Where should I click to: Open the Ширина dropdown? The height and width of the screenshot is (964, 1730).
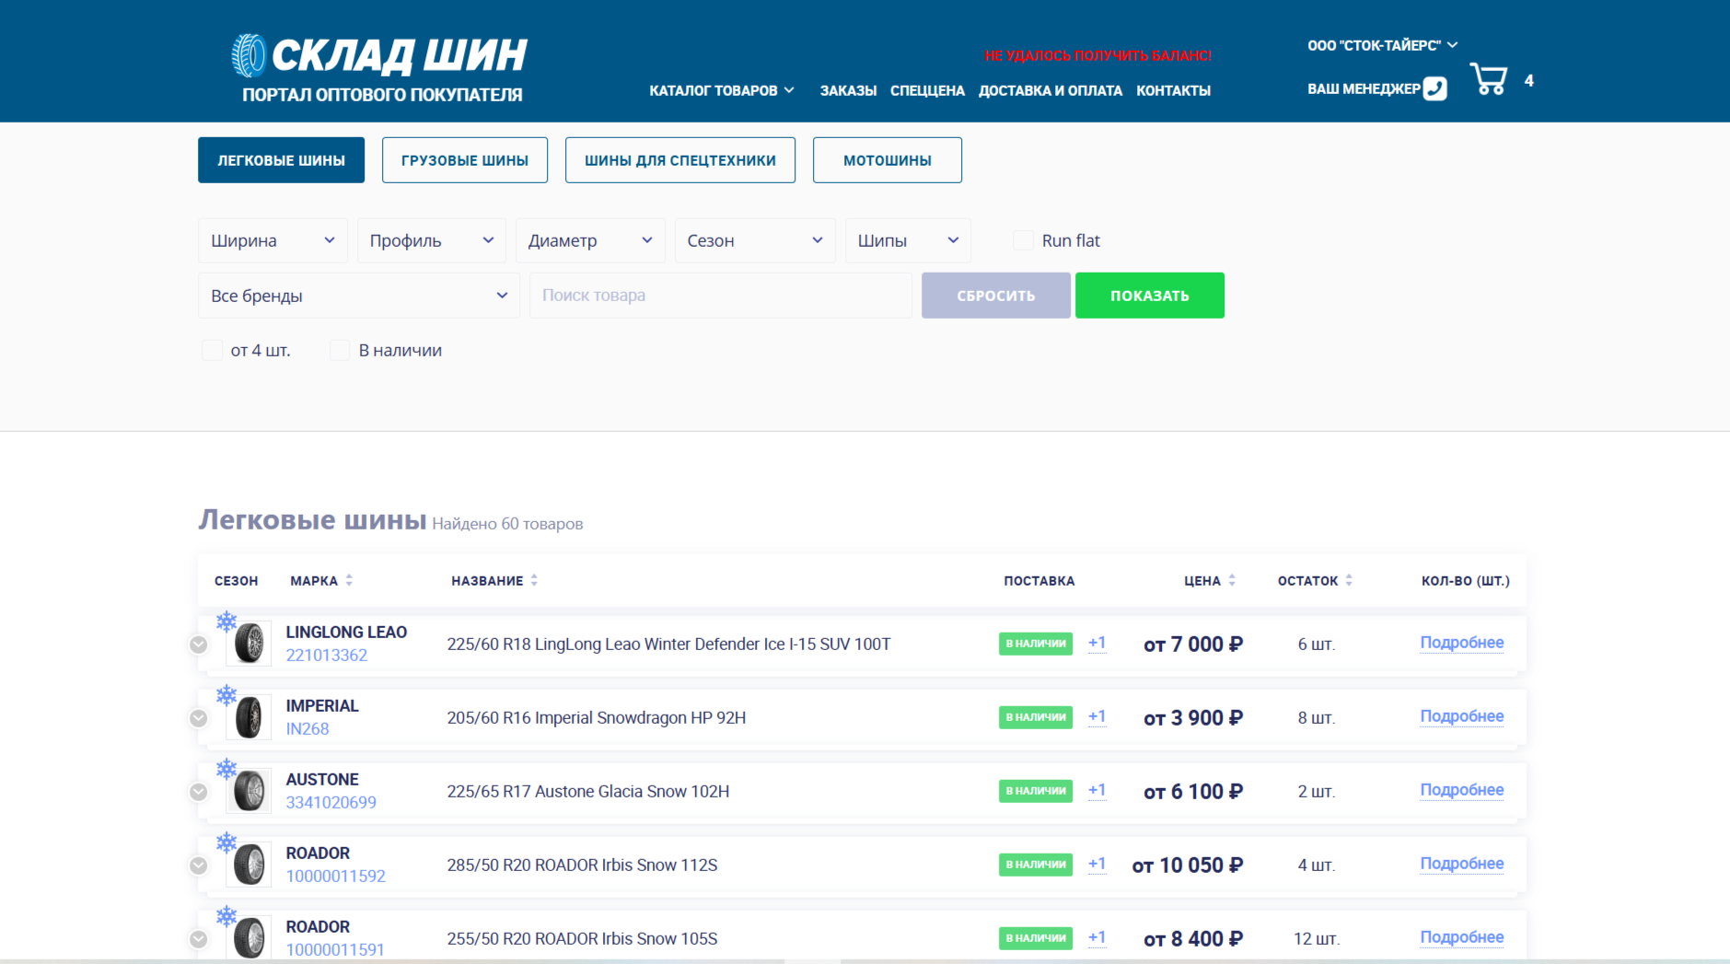pyautogui.click(x=273, y=240)
